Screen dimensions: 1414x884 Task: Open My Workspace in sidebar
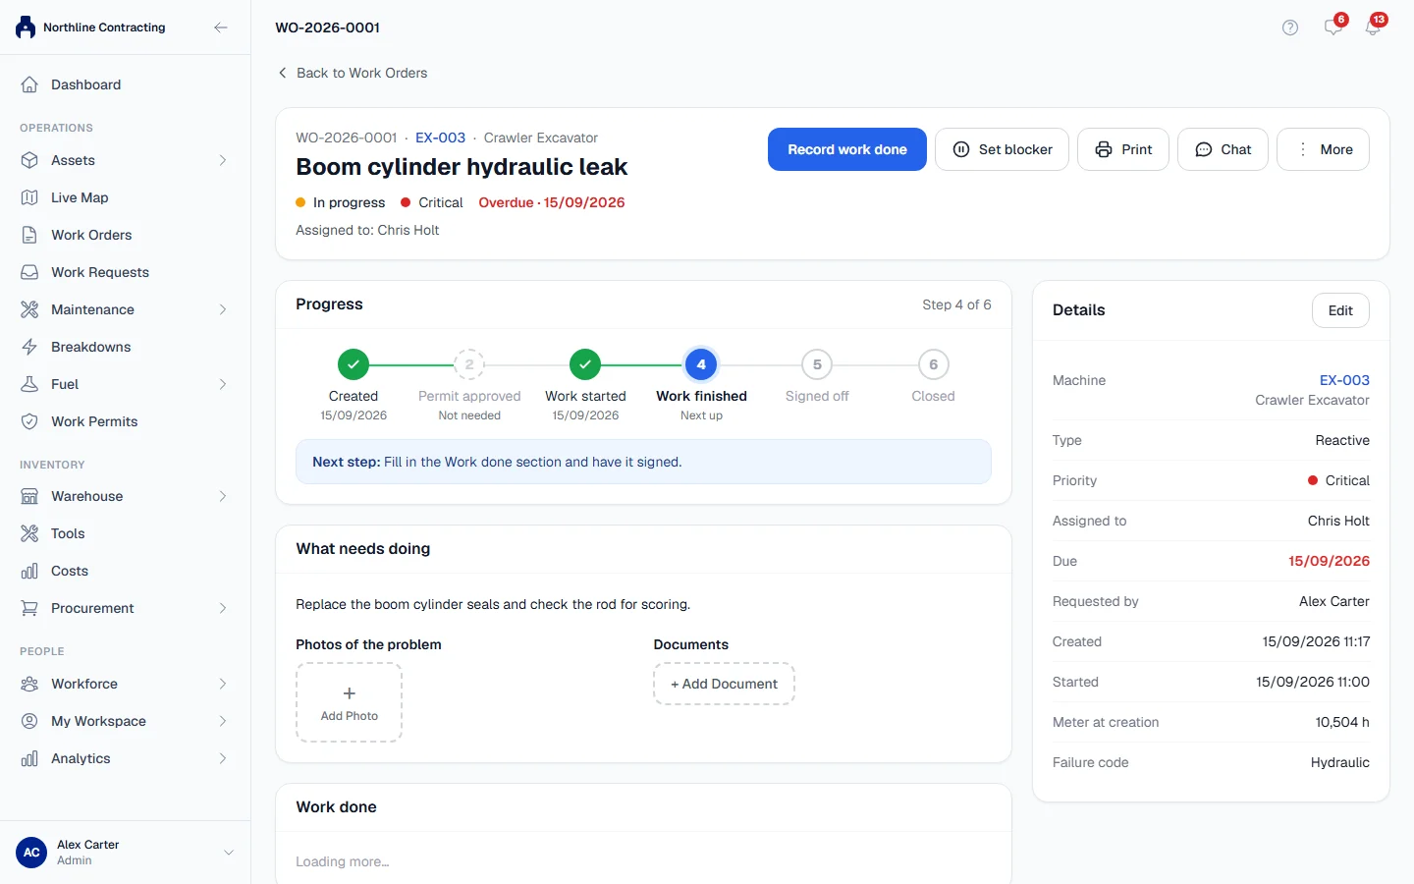coord(125,721)
